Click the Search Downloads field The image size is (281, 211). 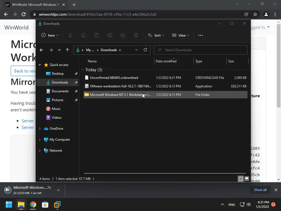tap(201, 50)
